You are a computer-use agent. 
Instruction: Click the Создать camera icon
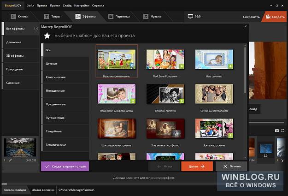click(268, 17)
